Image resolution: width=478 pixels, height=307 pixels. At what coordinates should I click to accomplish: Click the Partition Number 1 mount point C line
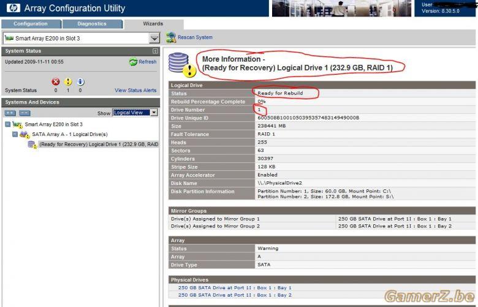tap(324, 191)
